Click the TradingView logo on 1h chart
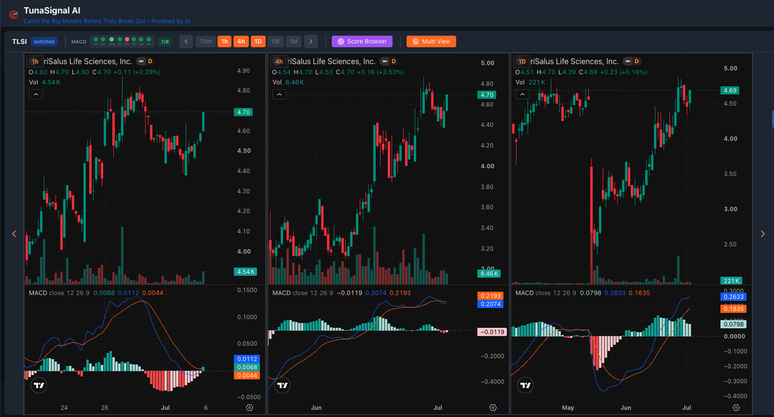 (x=39, y=385)
